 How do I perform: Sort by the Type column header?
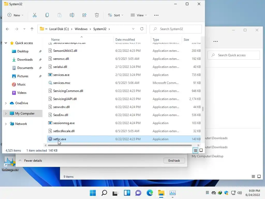coord(156,39)
